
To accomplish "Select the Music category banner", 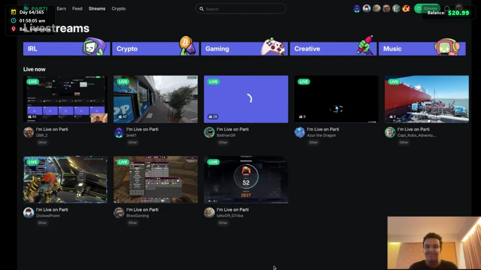I will click(x=422, y=49).
